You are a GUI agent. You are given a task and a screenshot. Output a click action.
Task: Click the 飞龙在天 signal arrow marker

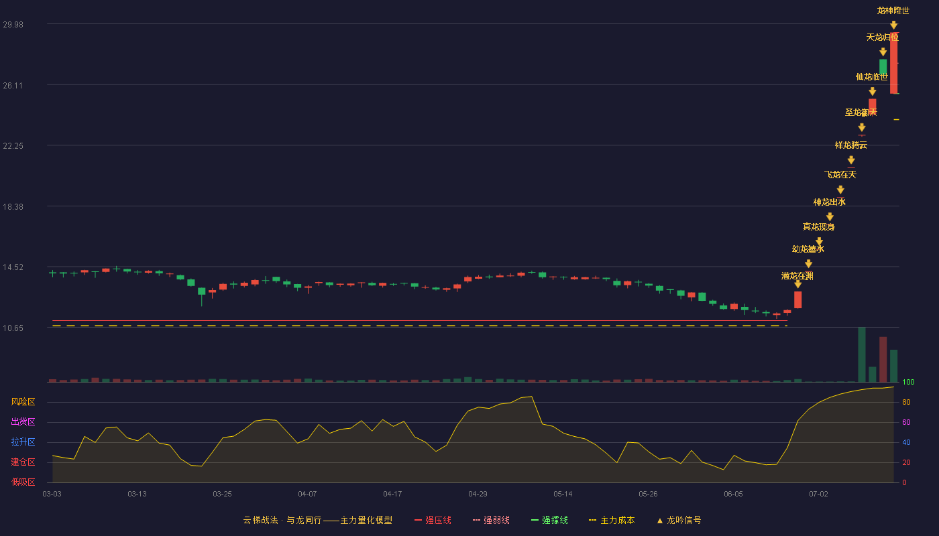(840, 190)
